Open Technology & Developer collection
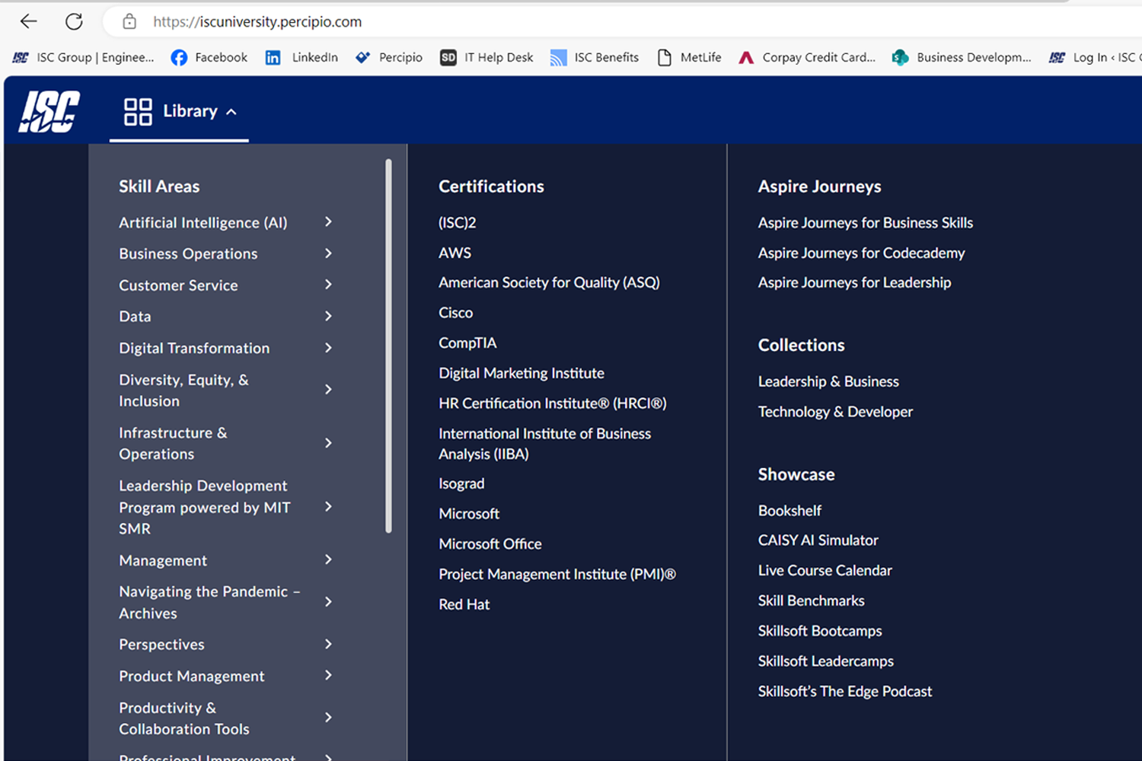 [x=835, y=412]
